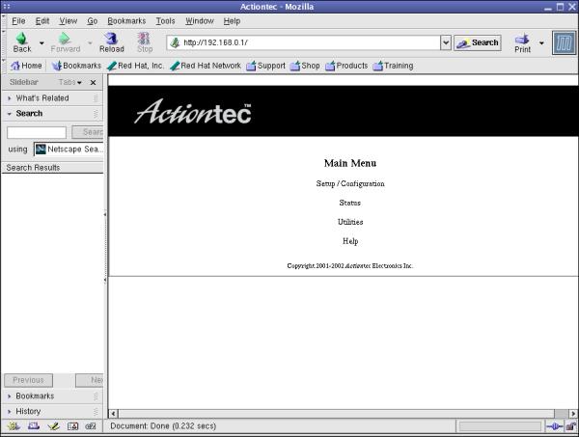Image resolution: width=579 pixels, height=437 pixels.
Task: Click the Previous results button
Action: tap(28, 380)
